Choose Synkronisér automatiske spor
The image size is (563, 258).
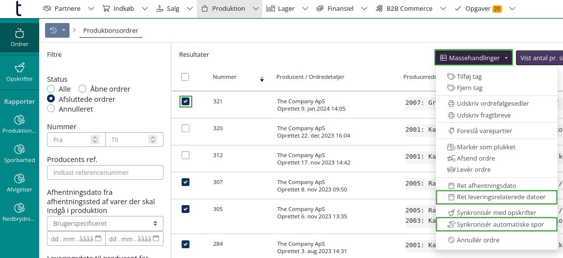(x=496, y=224)
